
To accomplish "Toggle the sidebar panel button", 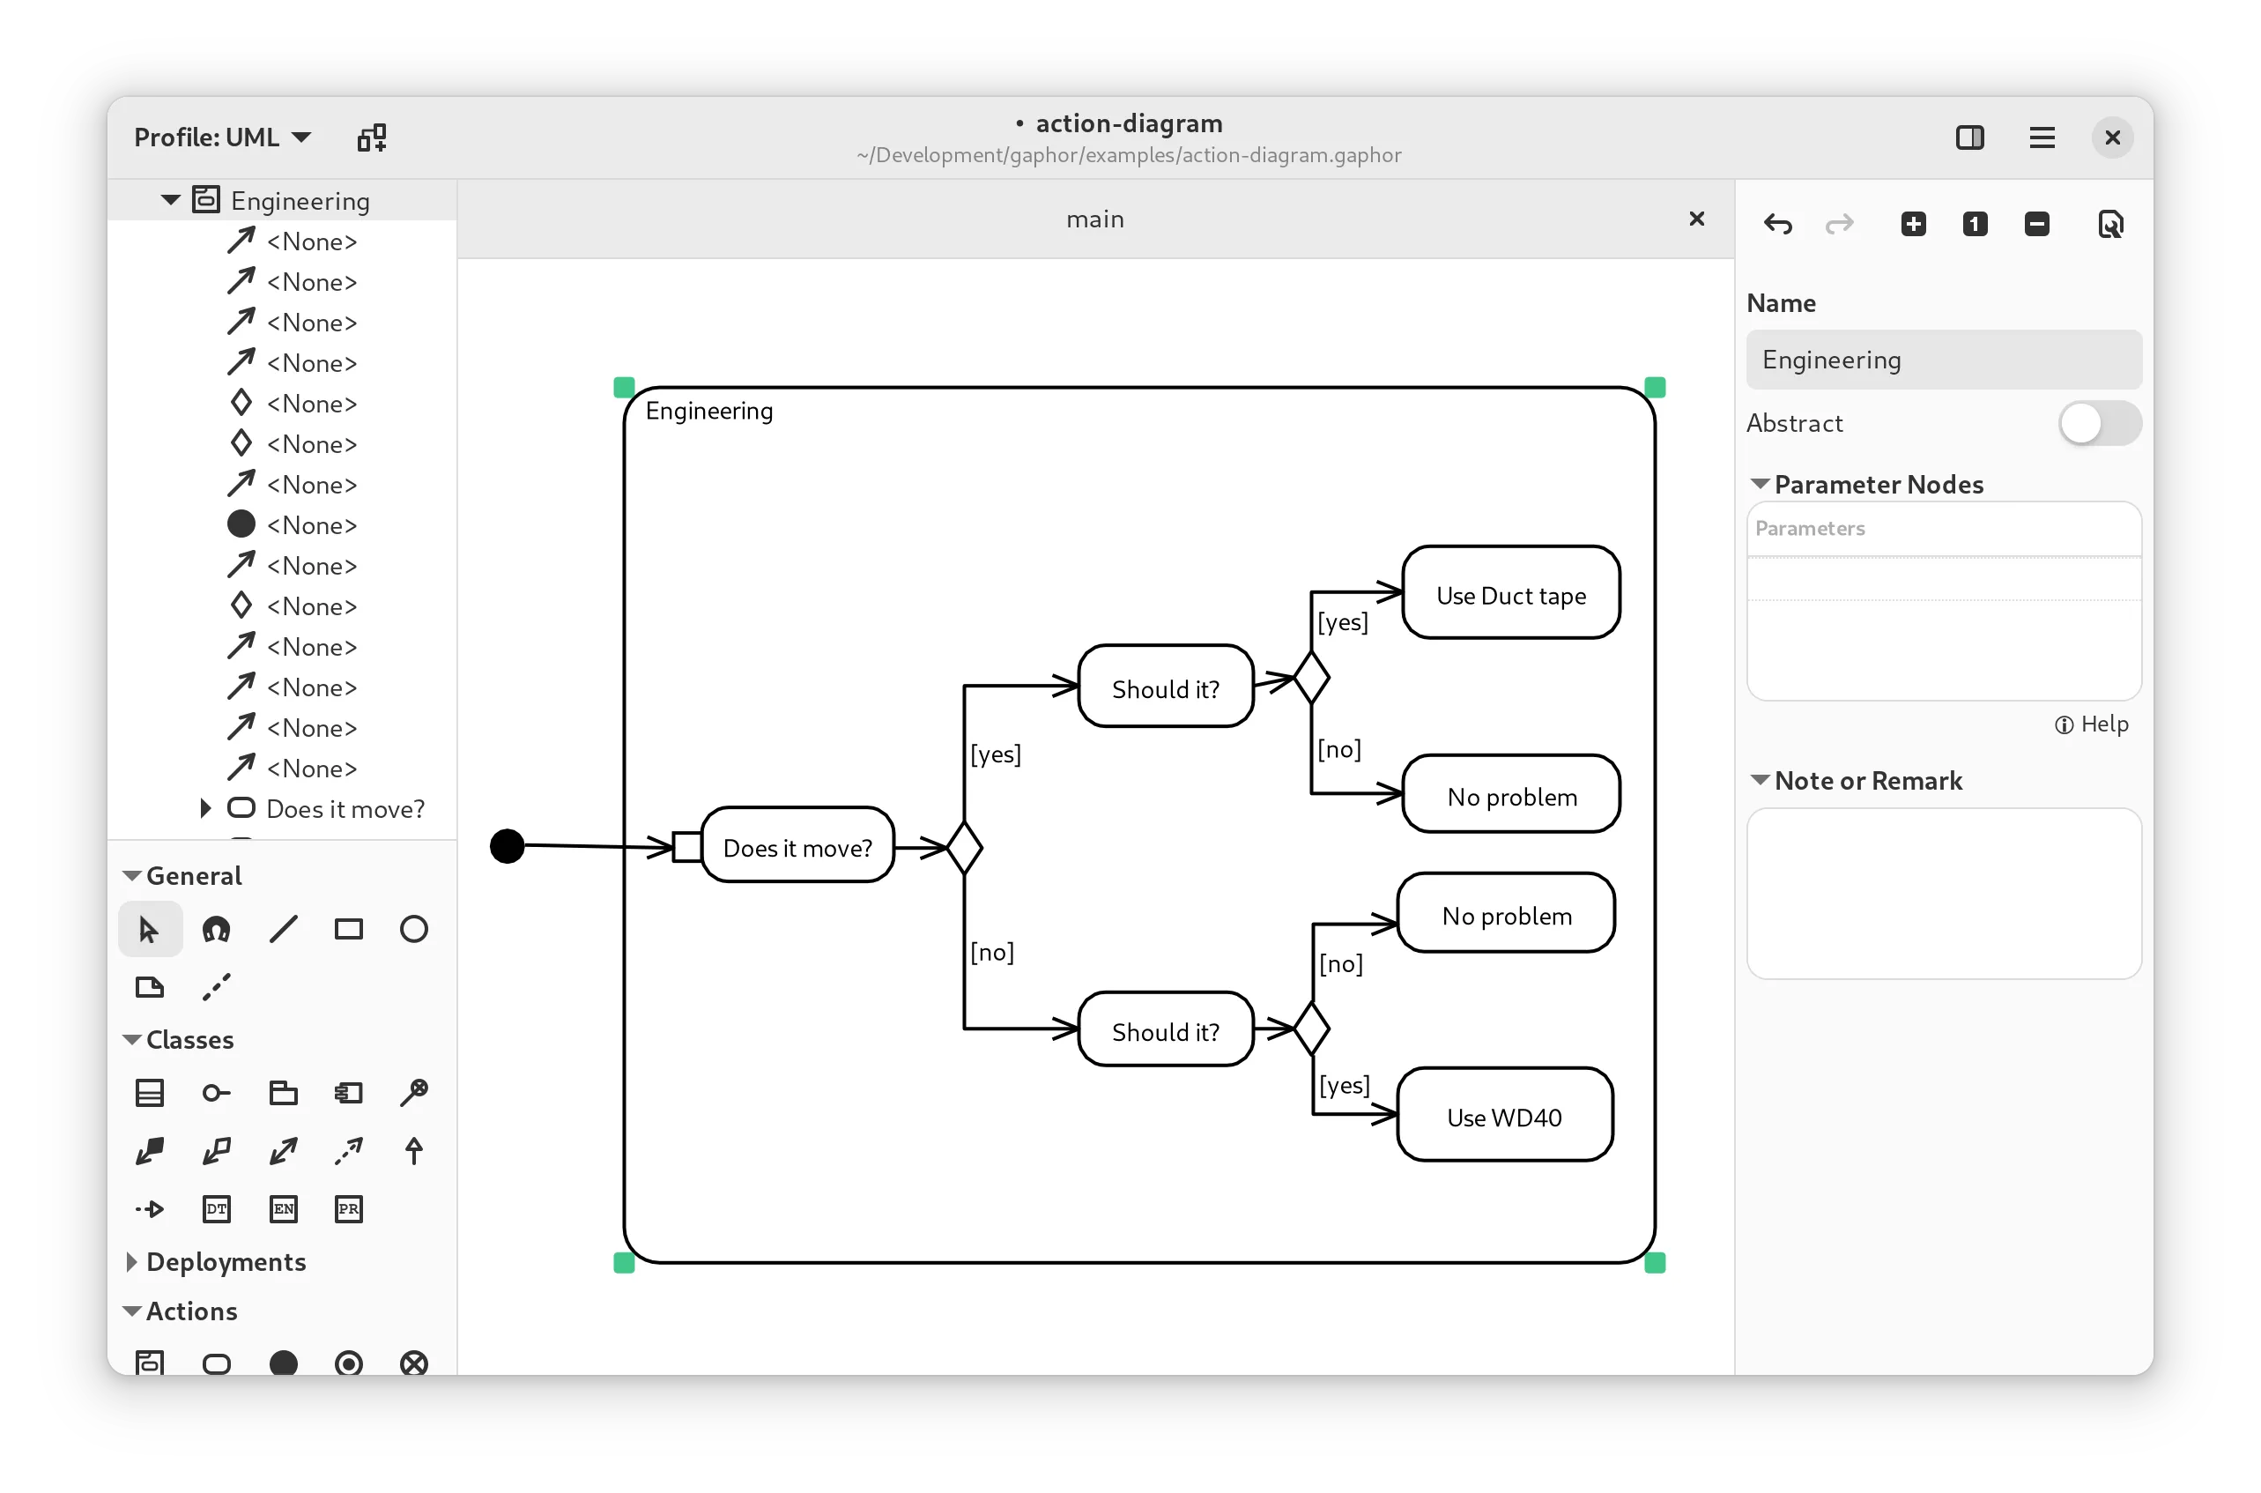I will (x=1968, y=138).
